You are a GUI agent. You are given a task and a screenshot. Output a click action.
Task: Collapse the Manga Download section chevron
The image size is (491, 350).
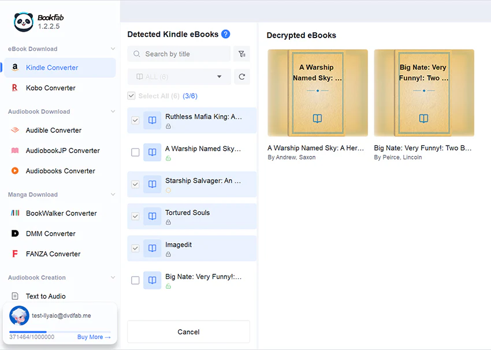pos(113,195)
